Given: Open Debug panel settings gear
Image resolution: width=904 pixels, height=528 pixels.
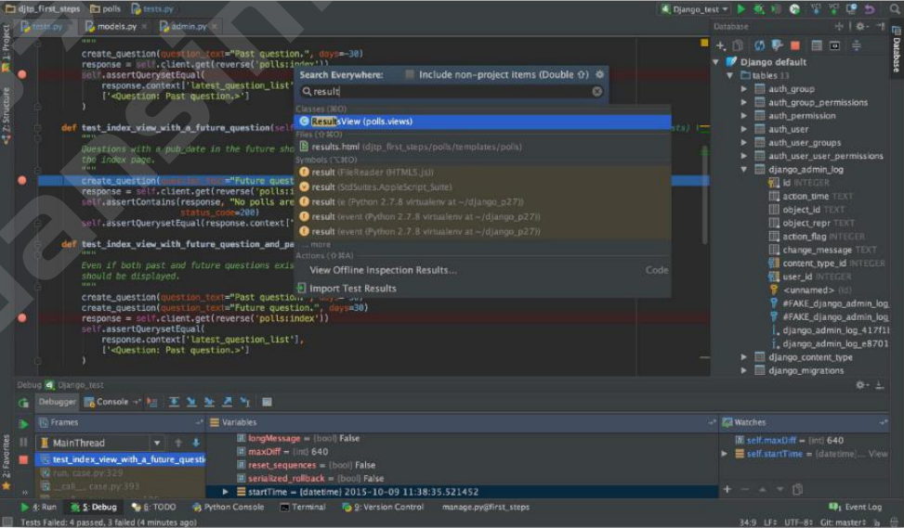Looking at the screenshot, I should 860,384.
